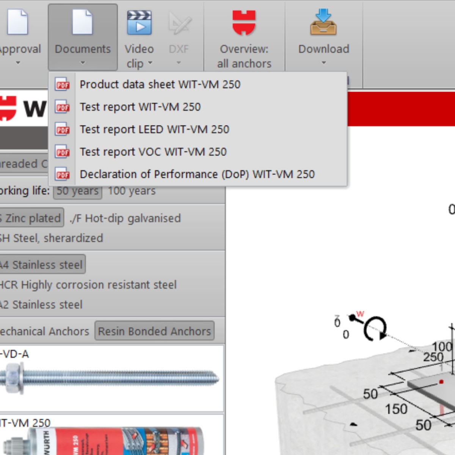Image resolution: width=455 pixels, height=455 pixels.
Task: Select 50 years working life
Action: (78, 191)
